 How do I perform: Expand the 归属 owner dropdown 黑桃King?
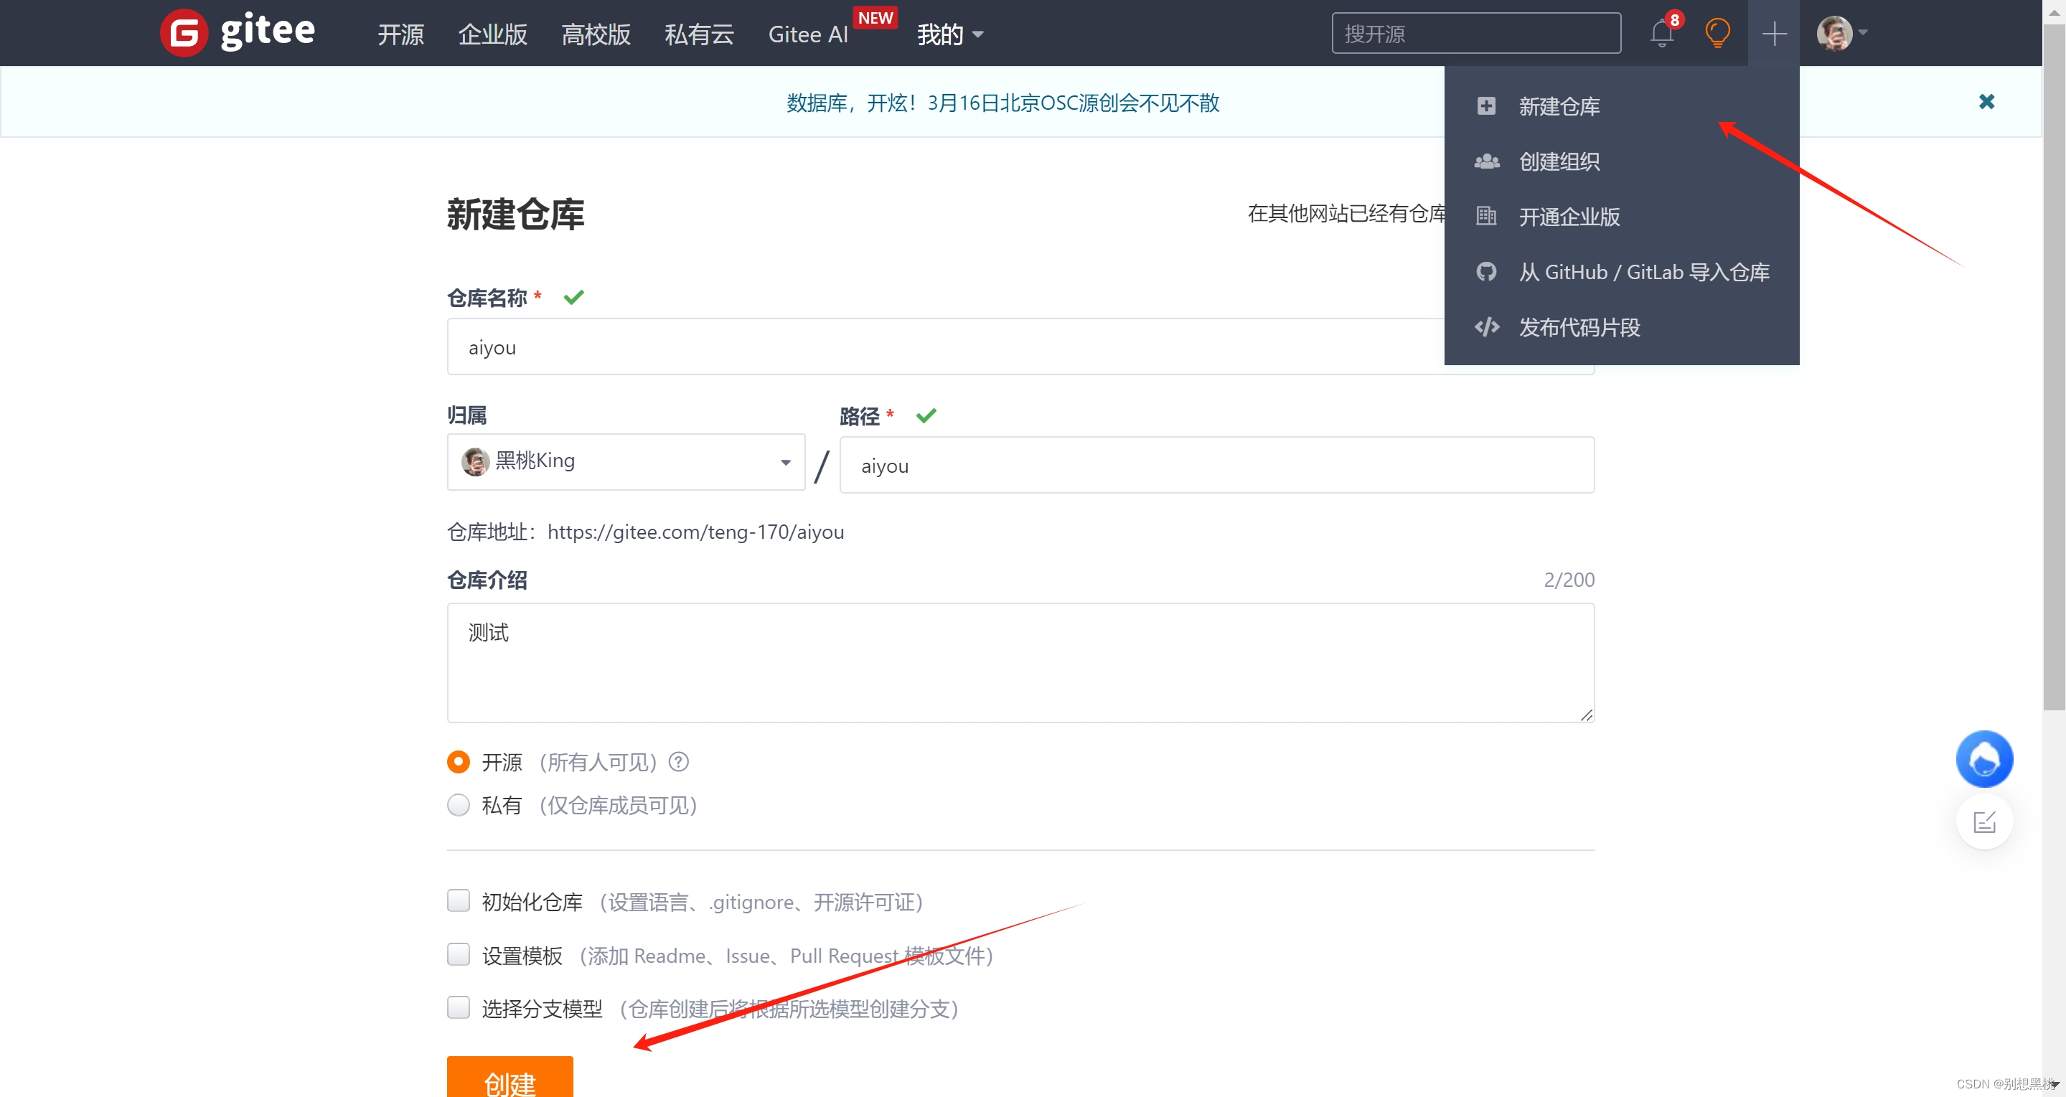tap(626, 462)
